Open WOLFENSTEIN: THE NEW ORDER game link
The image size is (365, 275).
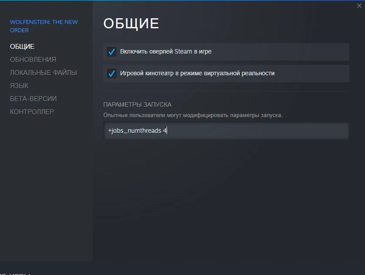[x=44, y=26]
